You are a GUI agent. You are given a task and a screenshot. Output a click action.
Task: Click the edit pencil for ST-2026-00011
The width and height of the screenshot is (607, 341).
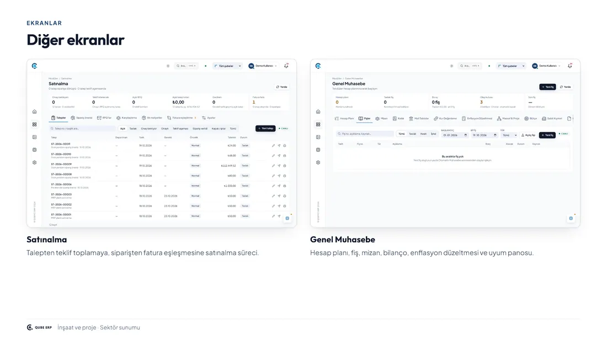click(273, 146)
